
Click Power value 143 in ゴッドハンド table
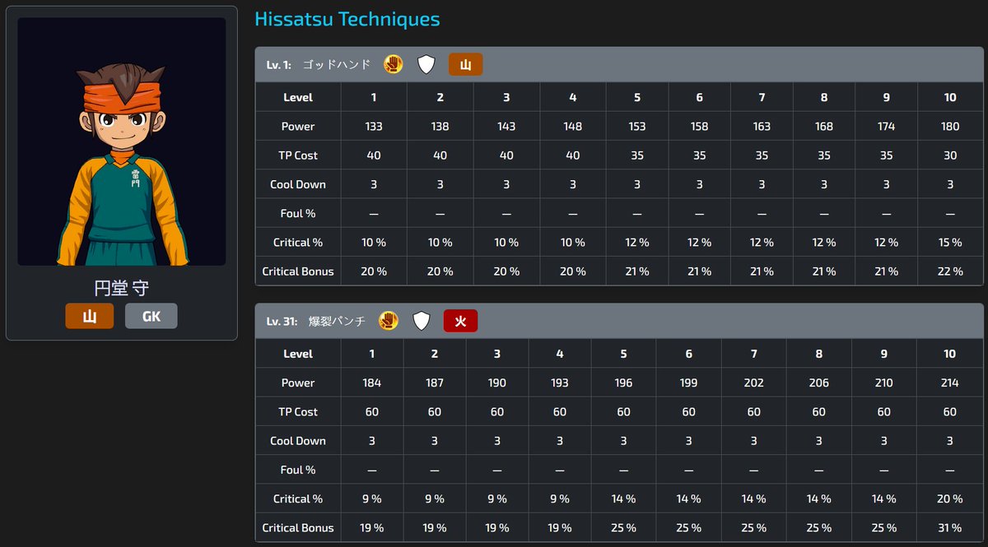pyautogui.click(x=506, y=127)
